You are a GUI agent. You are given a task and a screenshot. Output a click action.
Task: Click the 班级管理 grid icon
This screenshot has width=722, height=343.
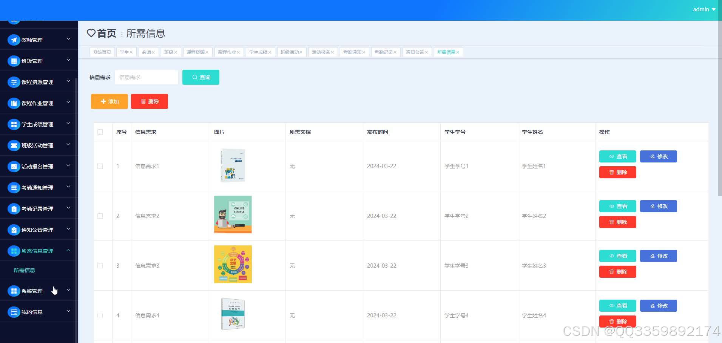(x=14, y=61)
